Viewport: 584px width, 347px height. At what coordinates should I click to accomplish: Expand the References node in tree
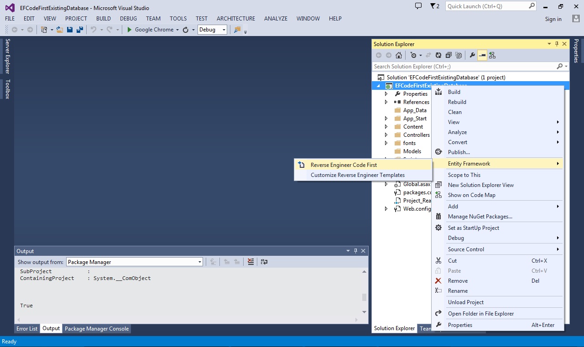coord(386,102)
